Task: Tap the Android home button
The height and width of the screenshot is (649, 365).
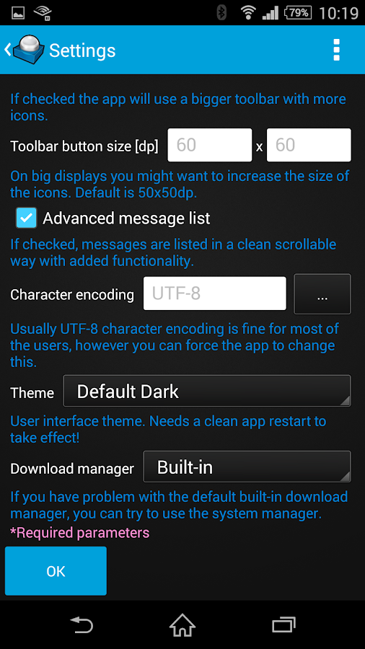Action: pyautogui.click(x=182, y=624)
